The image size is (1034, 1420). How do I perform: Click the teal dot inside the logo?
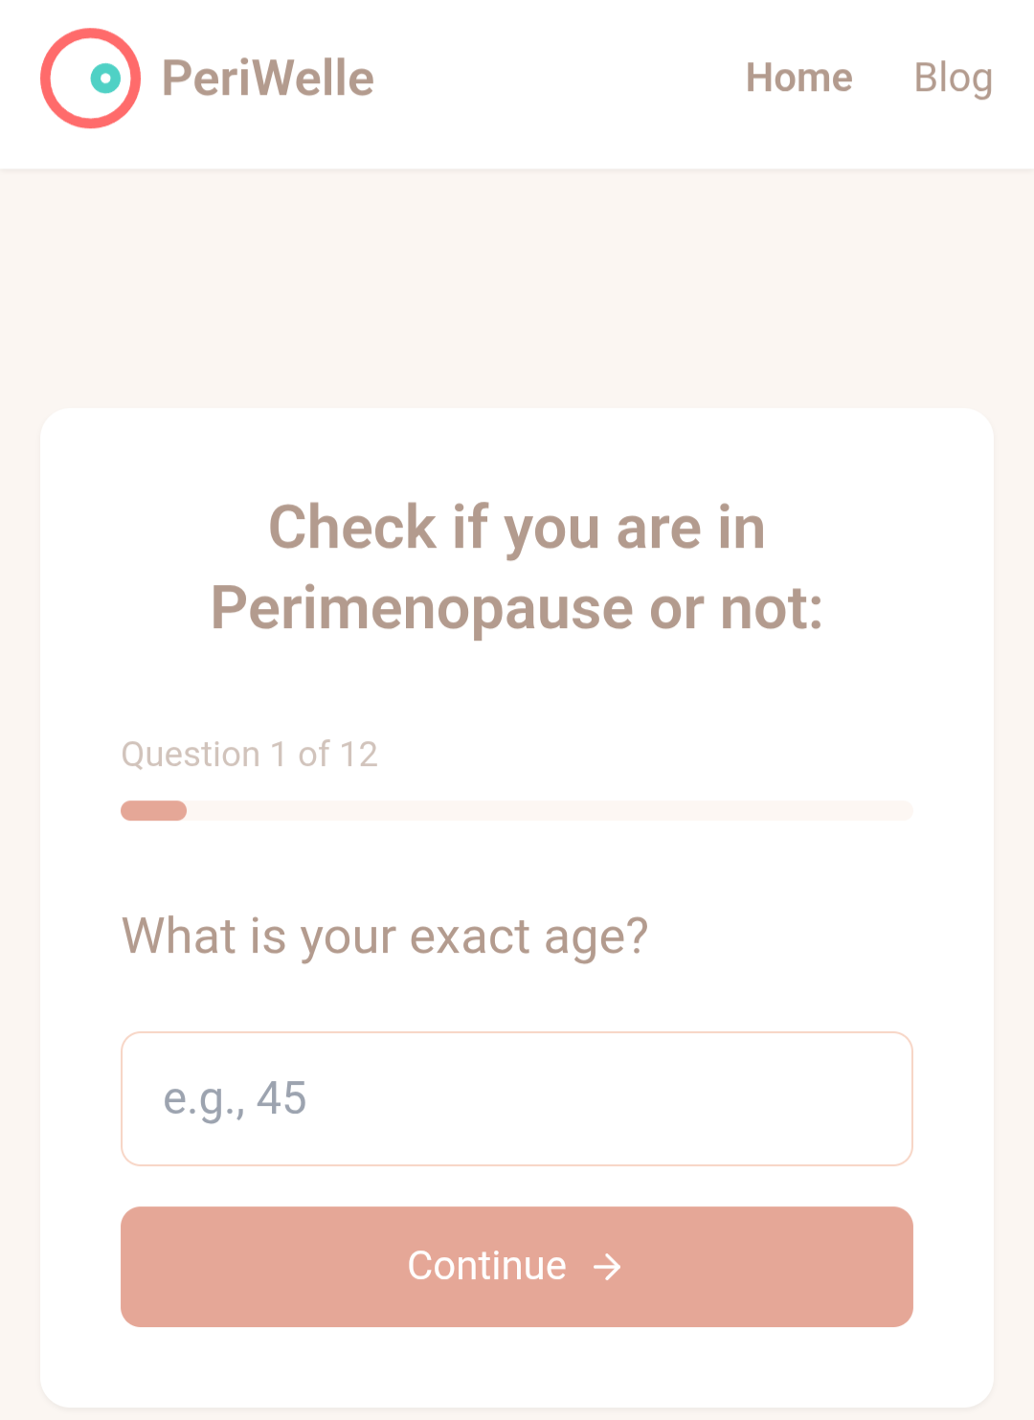[103, 79]
